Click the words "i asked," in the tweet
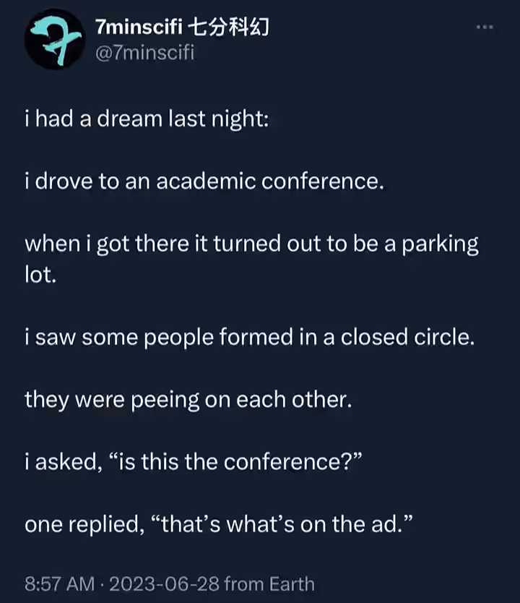The image size is (520, 603). (64, 462)
